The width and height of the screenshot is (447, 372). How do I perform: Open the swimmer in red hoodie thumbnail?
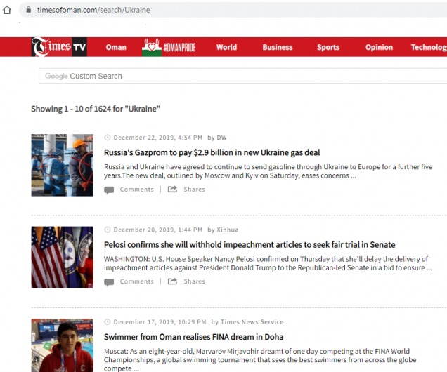coord(62,345)
